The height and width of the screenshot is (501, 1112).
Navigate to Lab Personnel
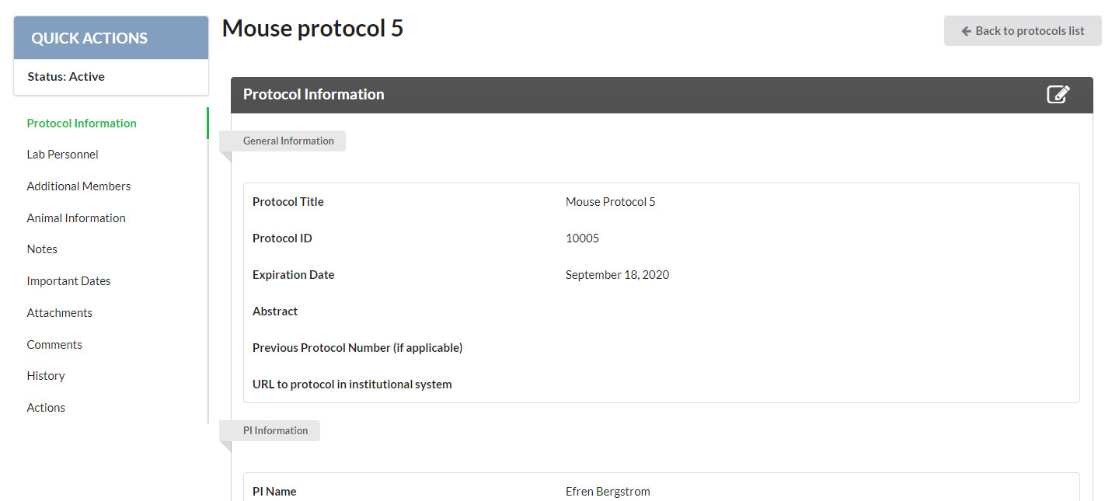63,155
